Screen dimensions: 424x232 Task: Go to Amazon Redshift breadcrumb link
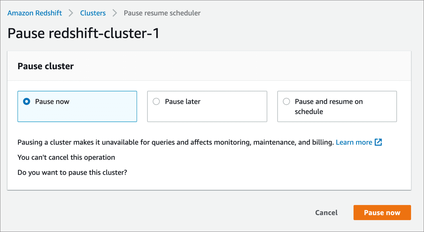35,13
